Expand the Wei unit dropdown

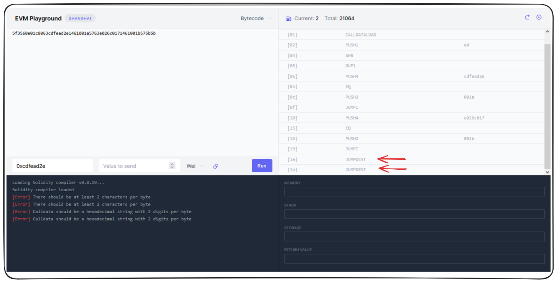[195, 166]
